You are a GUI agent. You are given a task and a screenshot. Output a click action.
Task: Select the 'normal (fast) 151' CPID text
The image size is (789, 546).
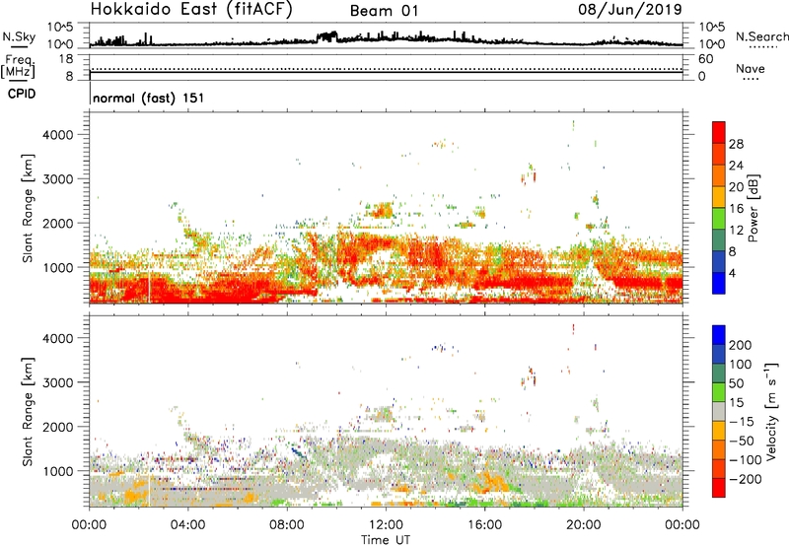(149, 98)
